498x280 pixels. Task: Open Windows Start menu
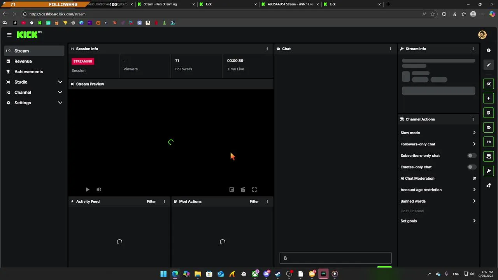pos(163,274)
